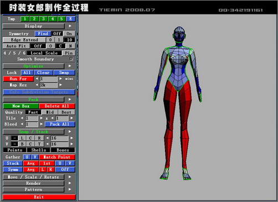Click the Pin button

tap(69, 53)
